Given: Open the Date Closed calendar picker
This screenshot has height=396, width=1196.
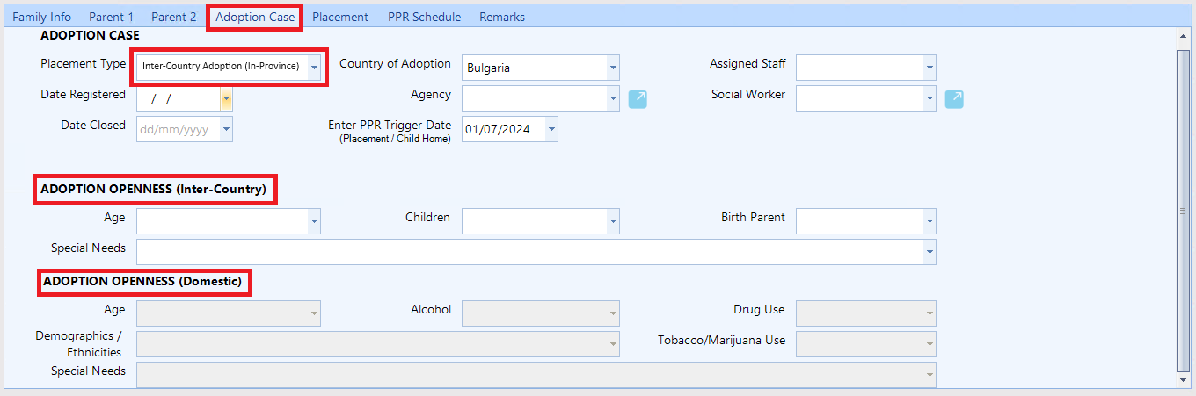Looking at the screenshot, I should tap(226, 130).
